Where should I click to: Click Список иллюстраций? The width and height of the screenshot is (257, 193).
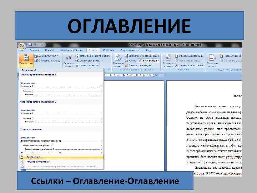[189, 56]
